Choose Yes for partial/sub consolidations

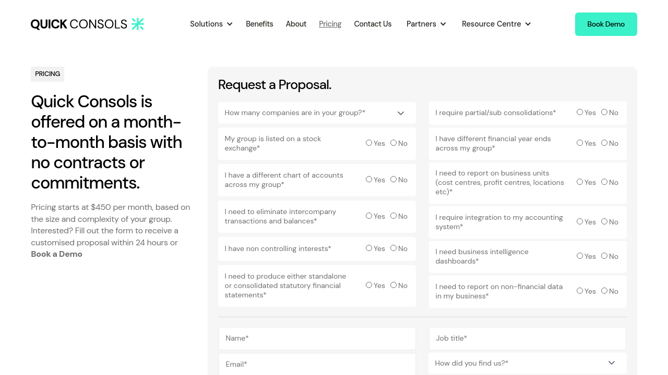click(x=580, y=112)
